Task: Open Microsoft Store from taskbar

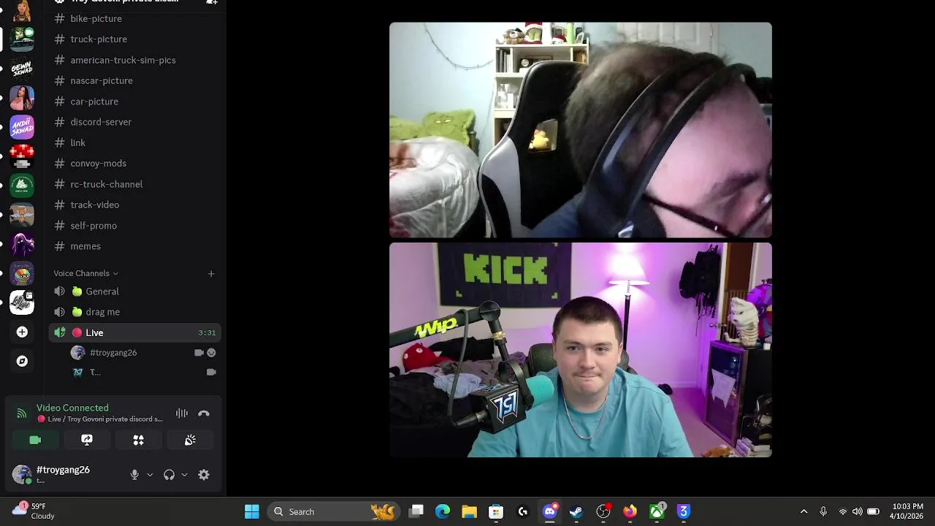Action: click(496, 511)
